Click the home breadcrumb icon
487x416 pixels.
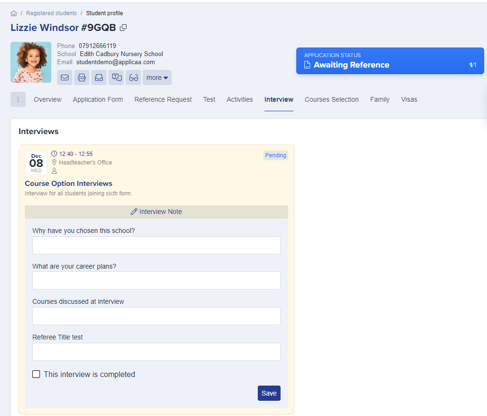[14, 13]
